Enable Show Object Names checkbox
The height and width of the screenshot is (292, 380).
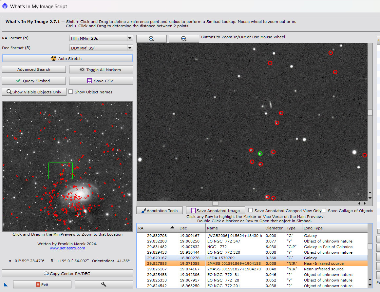point(71,92)
